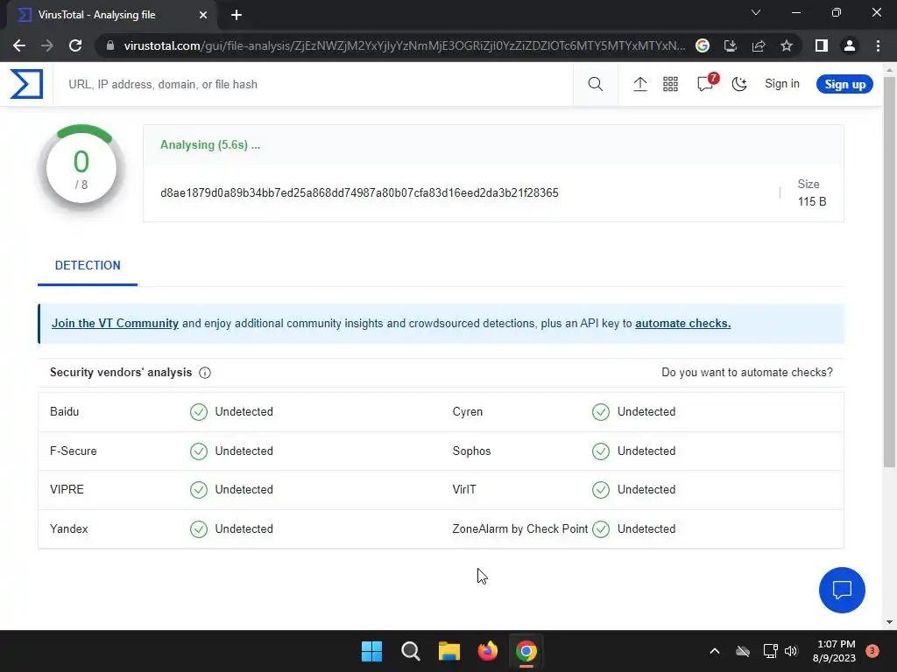The height and width of the screenshot is (672, 897).
Task: Click the green check icon for Sophos
Action: click(601, 451)
